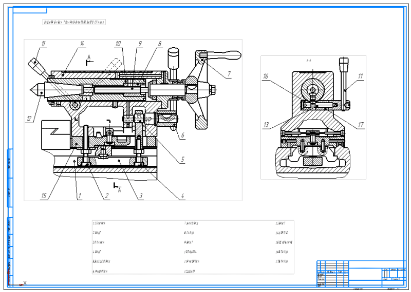Select legend entry numbered 16
The image size is (411, 292).
282,252
